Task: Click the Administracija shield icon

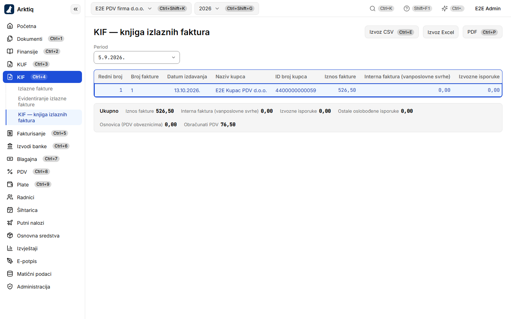Action: [x=10, y=286]
